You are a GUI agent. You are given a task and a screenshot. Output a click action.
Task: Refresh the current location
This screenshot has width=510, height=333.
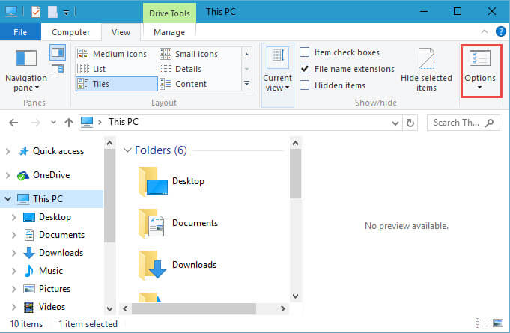click(x=410, y=123)
